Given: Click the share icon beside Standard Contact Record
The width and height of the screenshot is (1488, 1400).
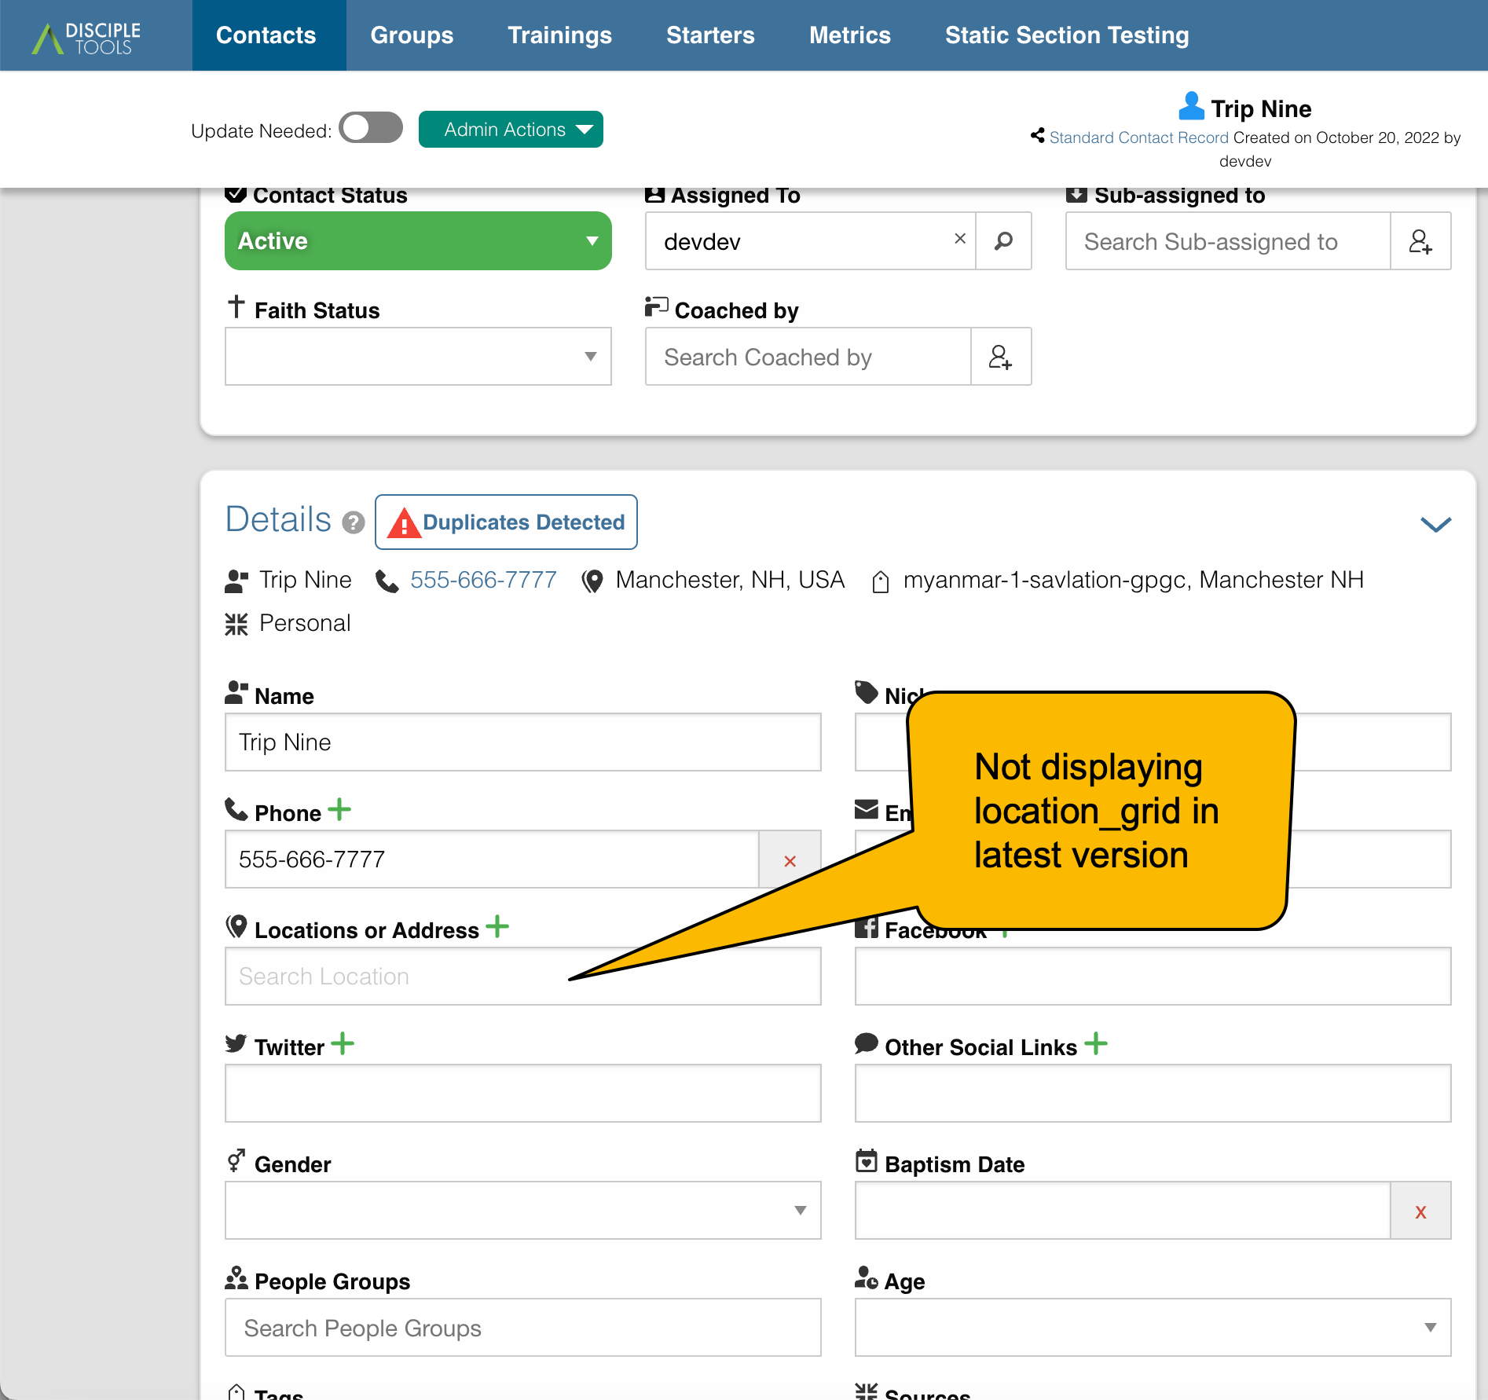Looking at the screenshot, I should point(1038,136).
